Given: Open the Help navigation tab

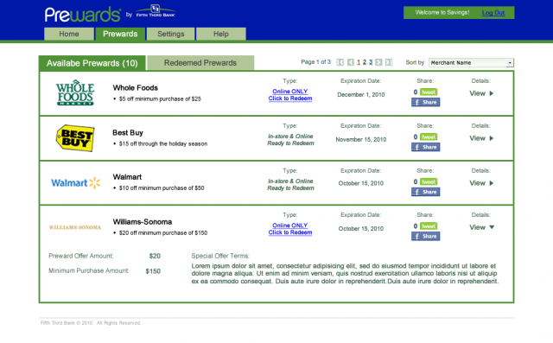Looking at the screenshot, I should [x=221, y=34].
